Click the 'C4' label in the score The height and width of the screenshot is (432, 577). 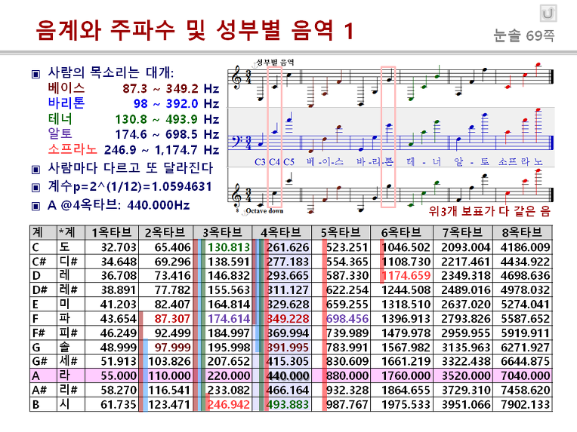tap(274, 162)
